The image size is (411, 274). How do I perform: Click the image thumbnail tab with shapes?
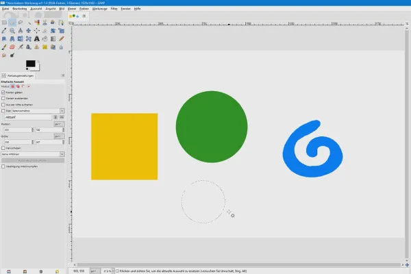[74, 16]
